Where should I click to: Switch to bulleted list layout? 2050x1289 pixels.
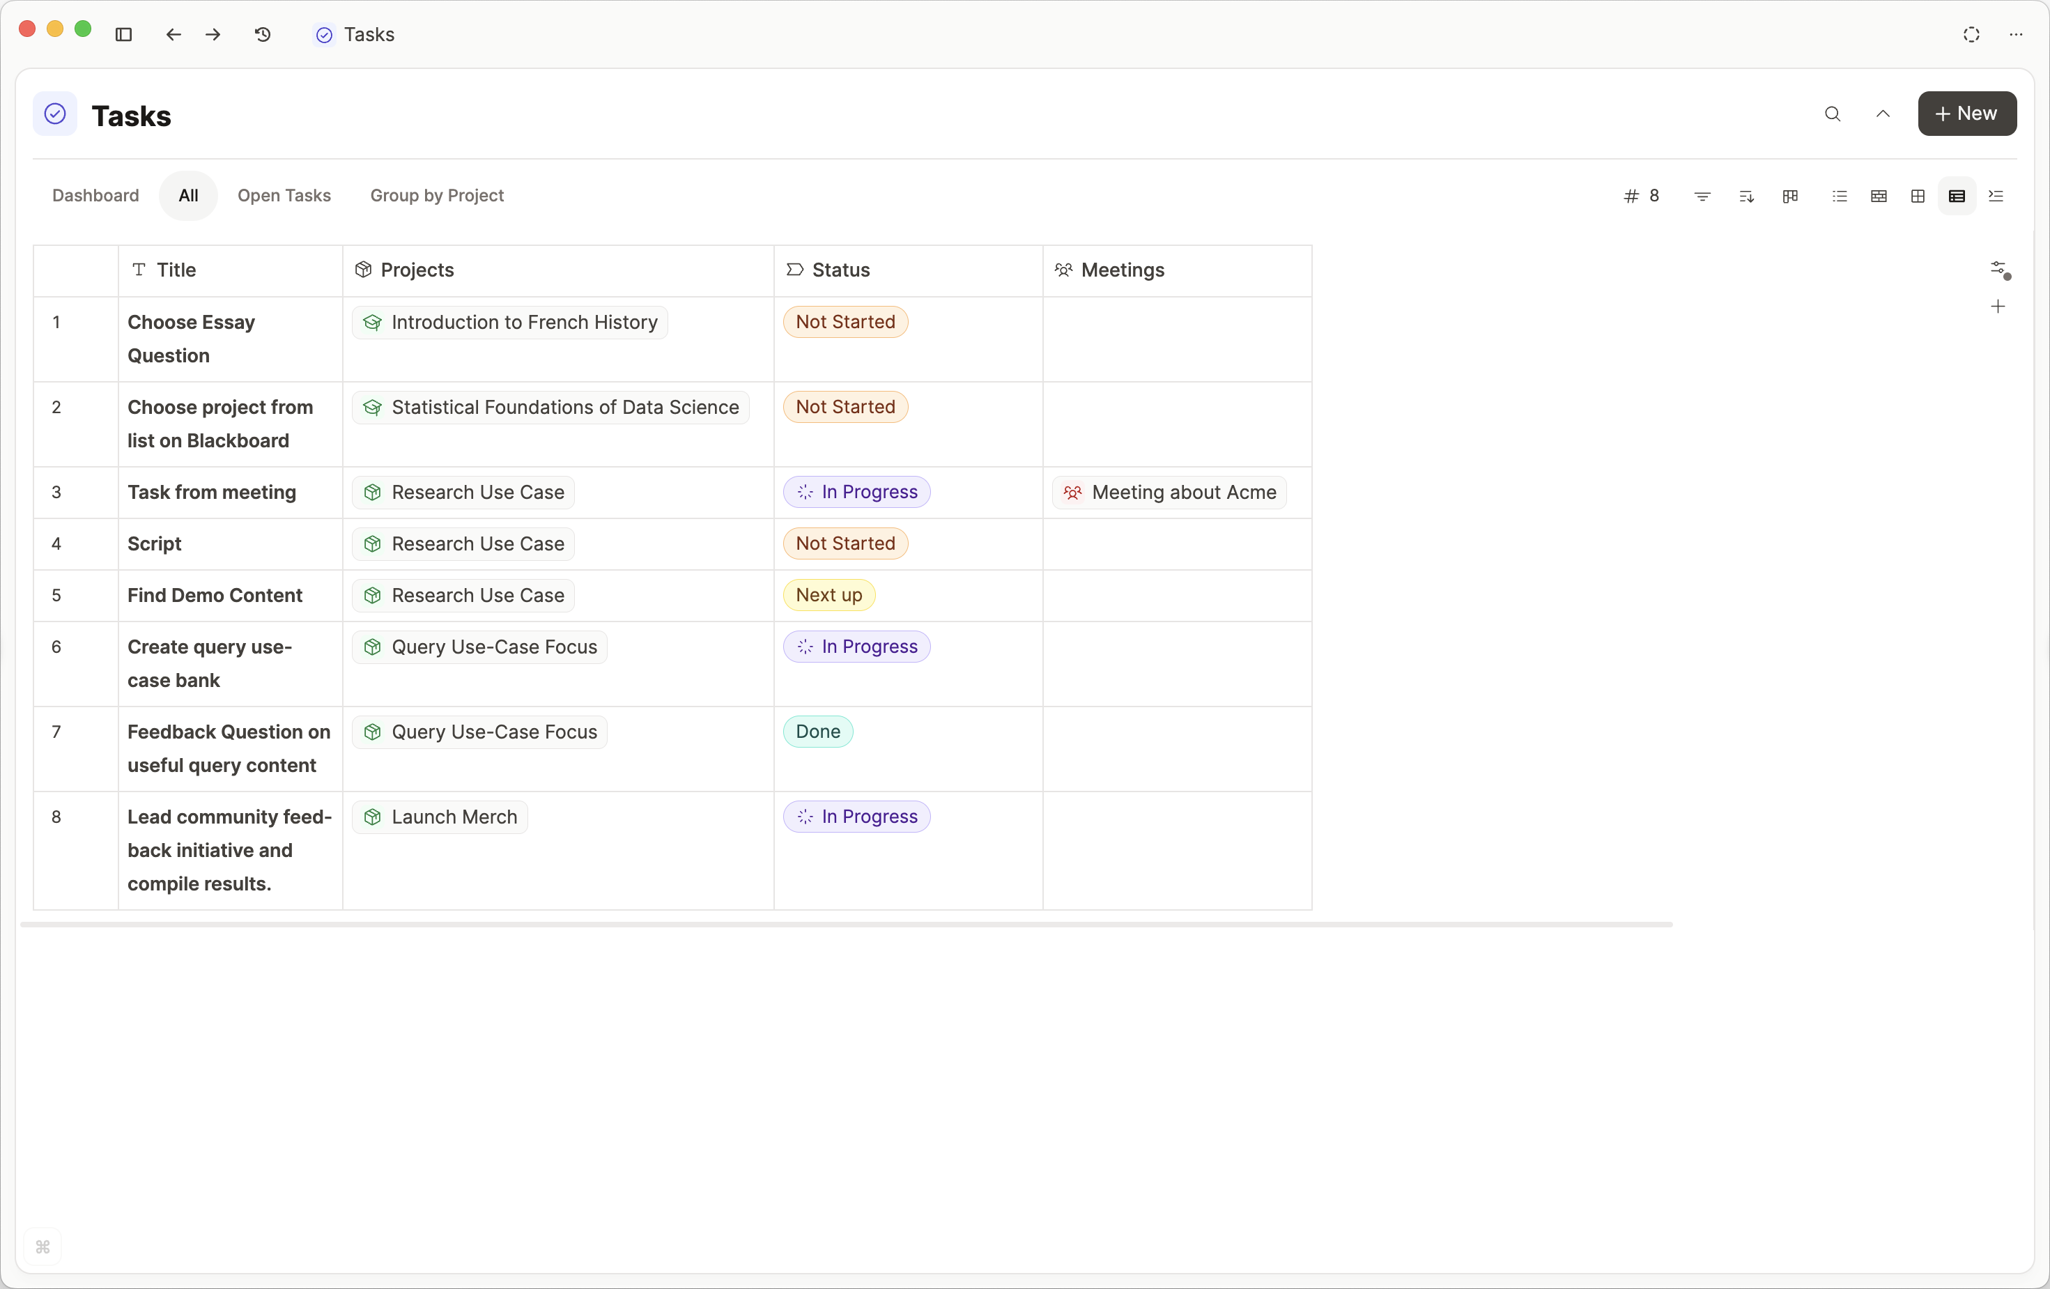(1839, 196)
